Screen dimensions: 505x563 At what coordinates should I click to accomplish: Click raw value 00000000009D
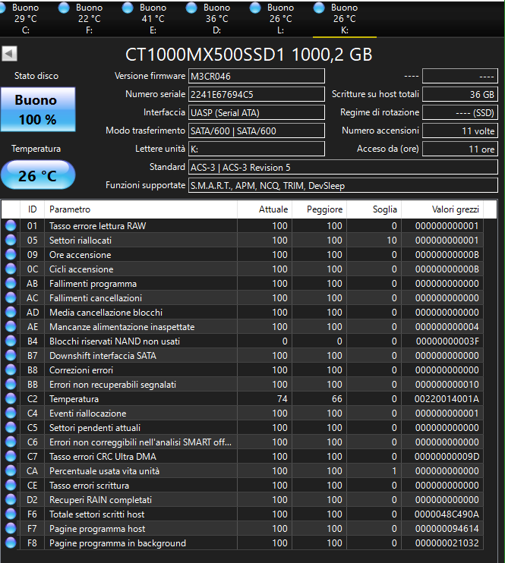click(x=447, y=456)
